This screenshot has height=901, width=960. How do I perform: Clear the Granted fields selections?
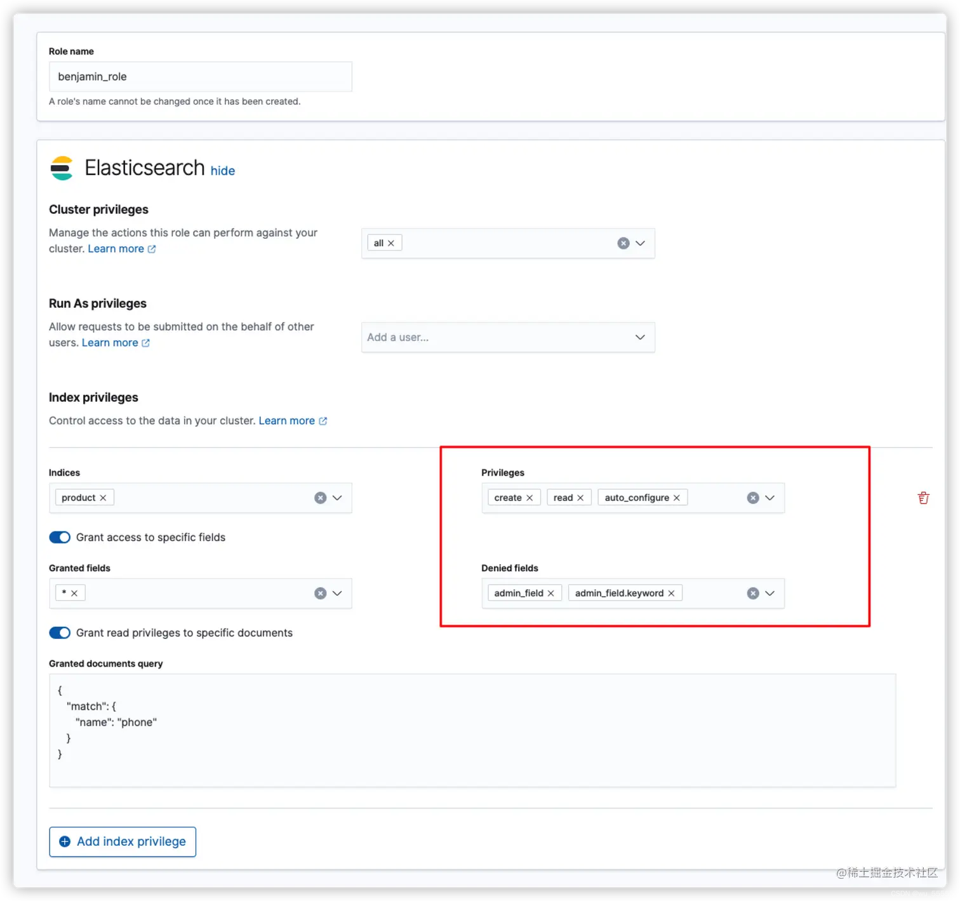coord(321,593)
